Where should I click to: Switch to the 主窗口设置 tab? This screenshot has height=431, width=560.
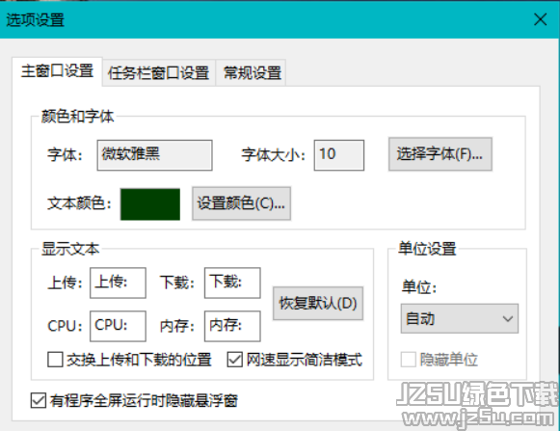click(58, 71)
